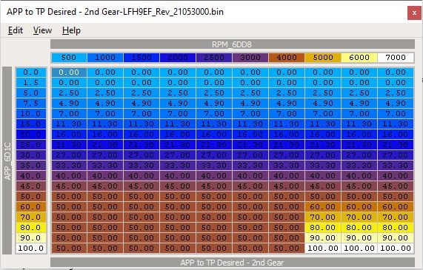The image size is (423, 270).
Task: Select the 3000 RPM column header
Action: [x=250, y=58]
